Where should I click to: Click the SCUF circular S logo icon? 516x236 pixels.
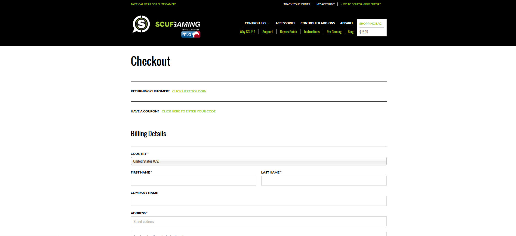(141, 24)
